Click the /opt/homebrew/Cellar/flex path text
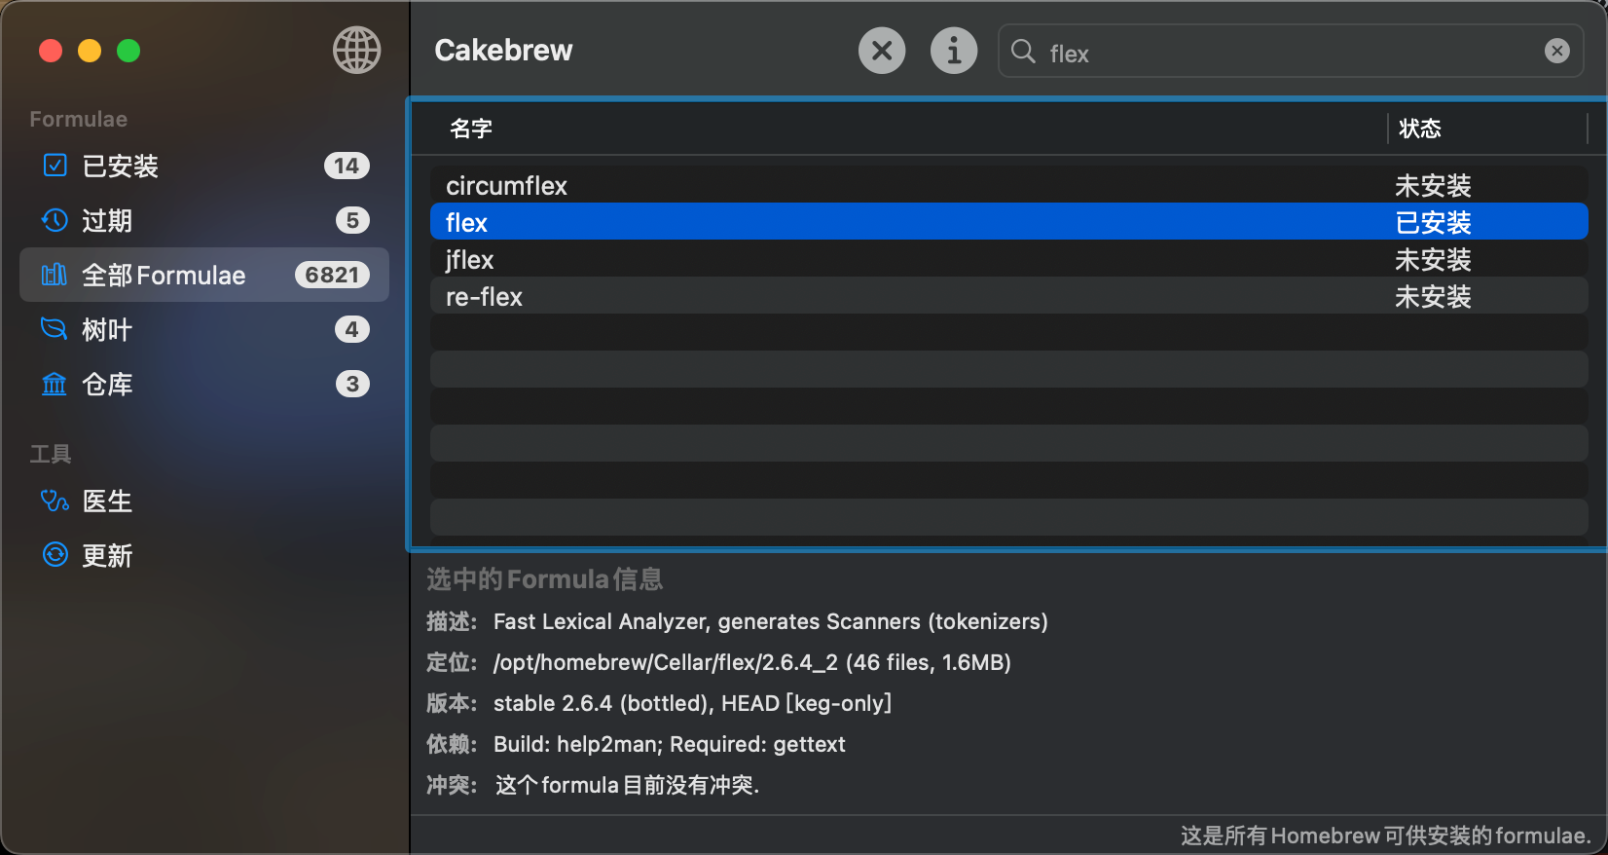 tap(752, 662)
